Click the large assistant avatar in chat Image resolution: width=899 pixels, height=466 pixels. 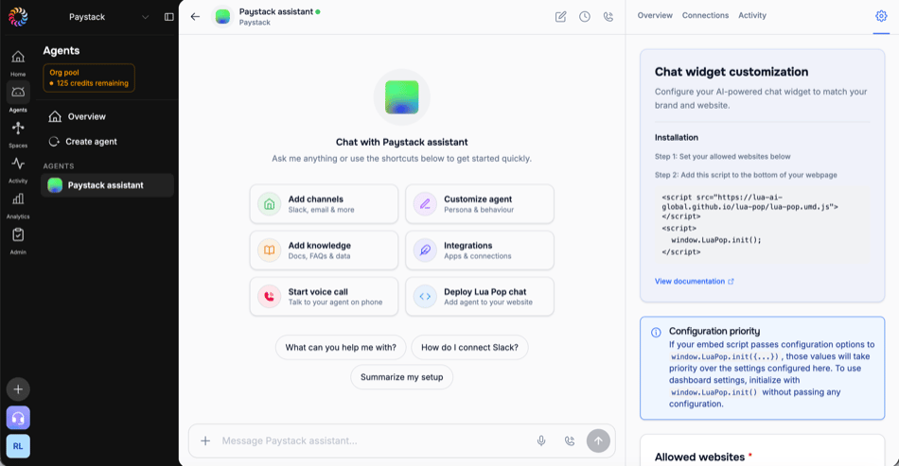click(x=402, y=97)
